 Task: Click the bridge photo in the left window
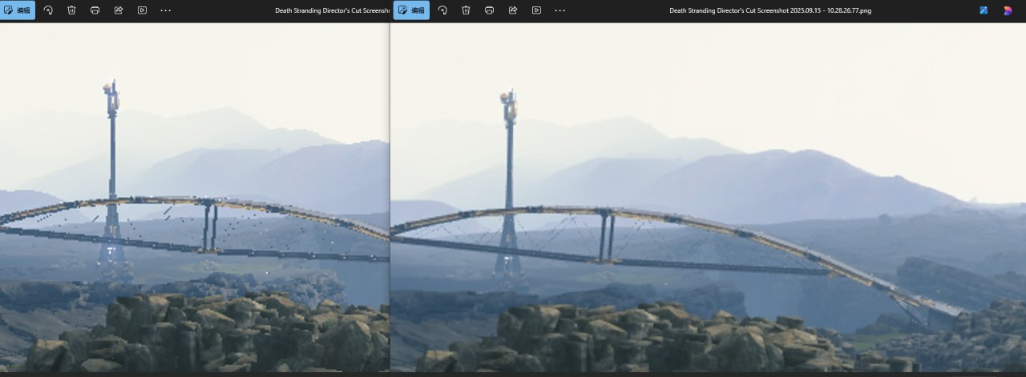pyautogui.click(x=195, y=196)
